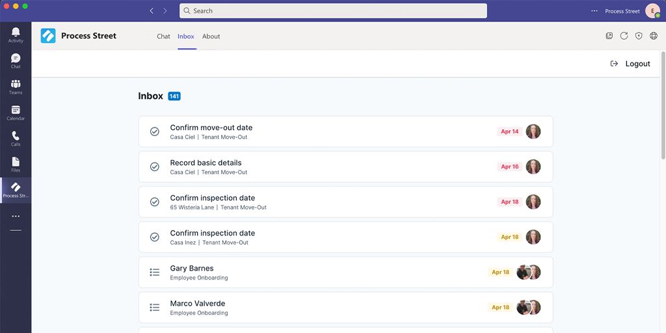Open the user profile avatar E

point(652,11)
